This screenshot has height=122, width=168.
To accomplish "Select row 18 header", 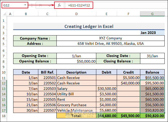I will coord(4,116).
